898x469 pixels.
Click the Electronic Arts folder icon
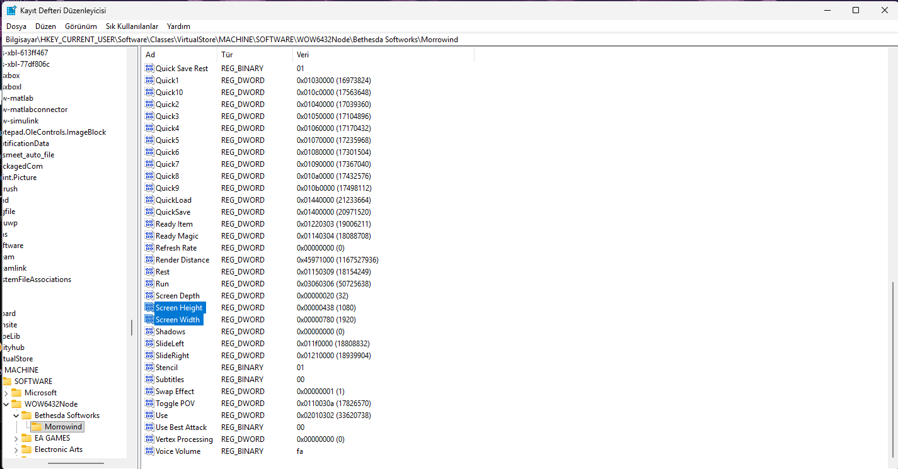click(26, 449)
